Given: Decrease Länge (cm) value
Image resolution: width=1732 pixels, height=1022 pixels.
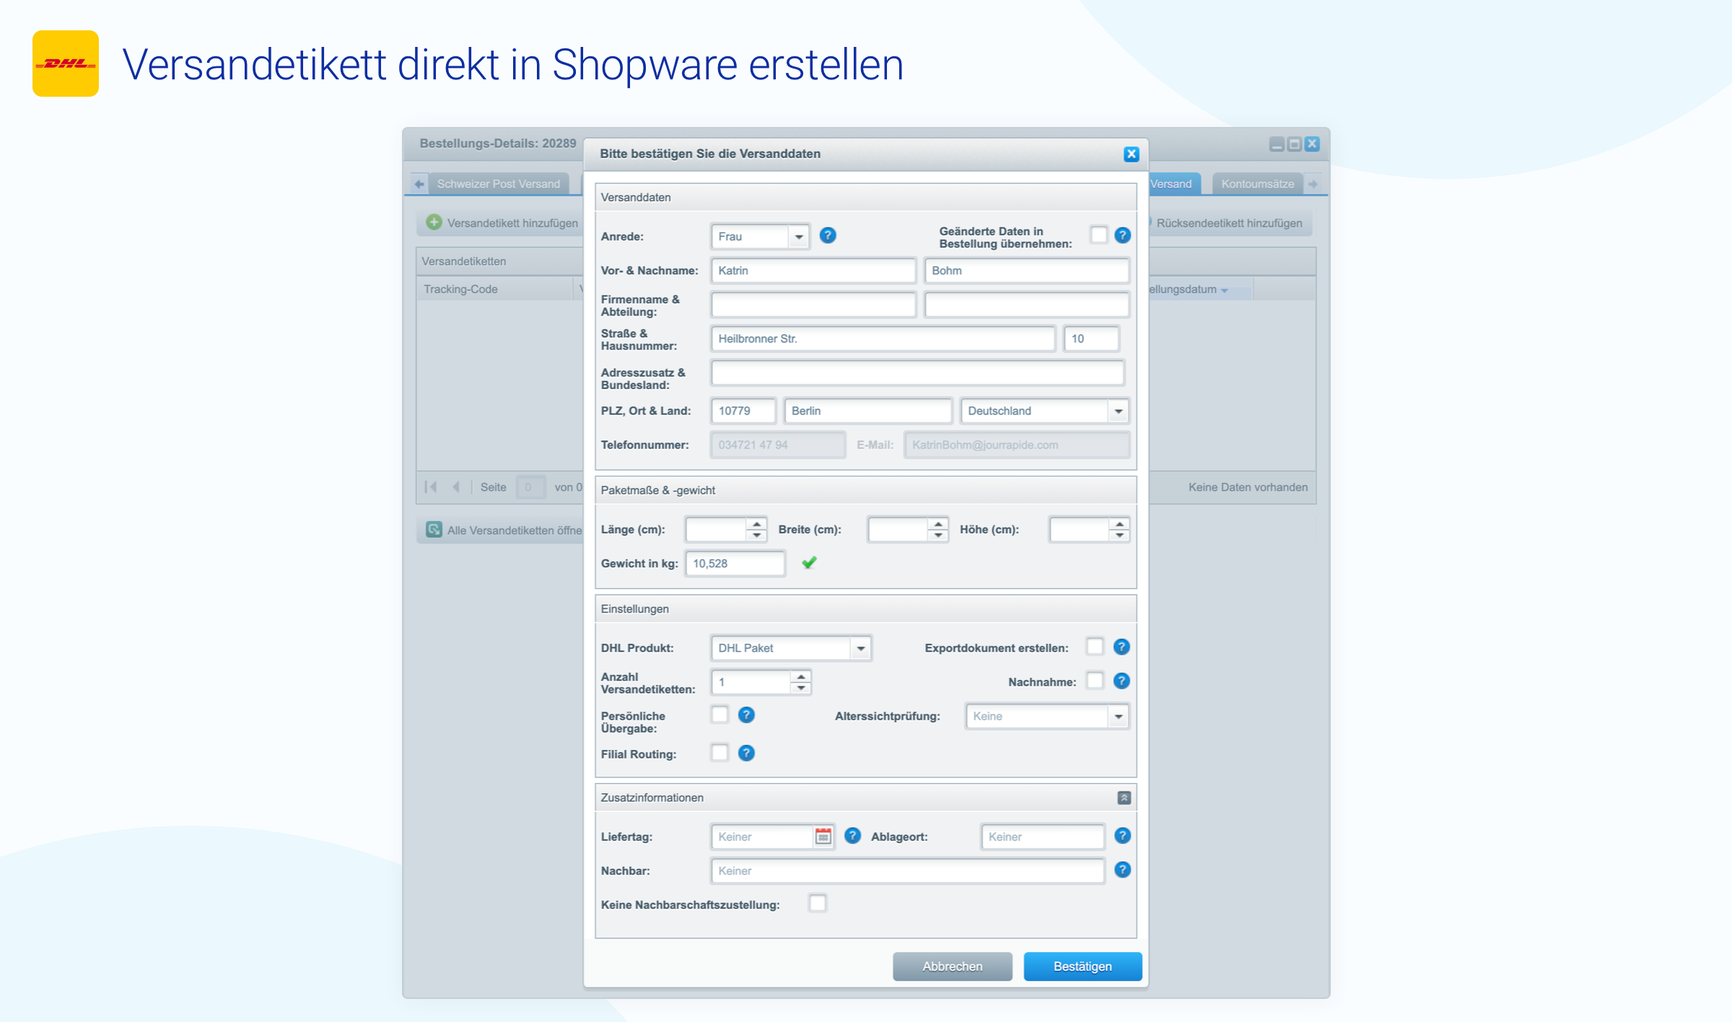Looking at the screenshot, I should (756, 535).
